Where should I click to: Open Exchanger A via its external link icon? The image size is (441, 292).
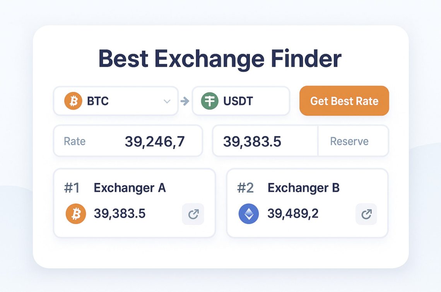click(x=193, y=214)
